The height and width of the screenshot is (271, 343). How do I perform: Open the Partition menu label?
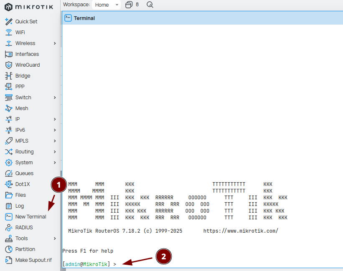[25, 249]
